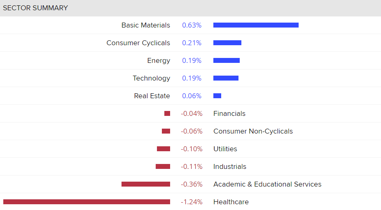Click the 0.63% value for Basic Materials
The image size is (381, 210).
(192, 25)
